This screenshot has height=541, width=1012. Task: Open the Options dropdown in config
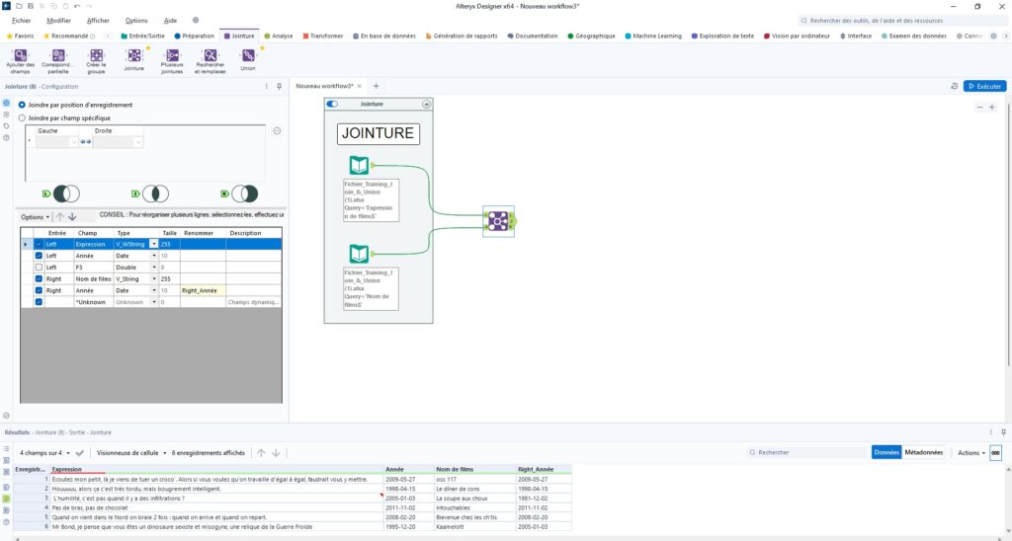click(35, 217)
